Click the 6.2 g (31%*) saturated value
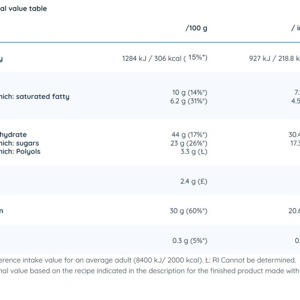 coord(189,101)
